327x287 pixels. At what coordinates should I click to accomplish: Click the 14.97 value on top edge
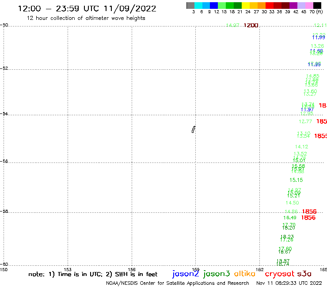[x=232, y=25]
